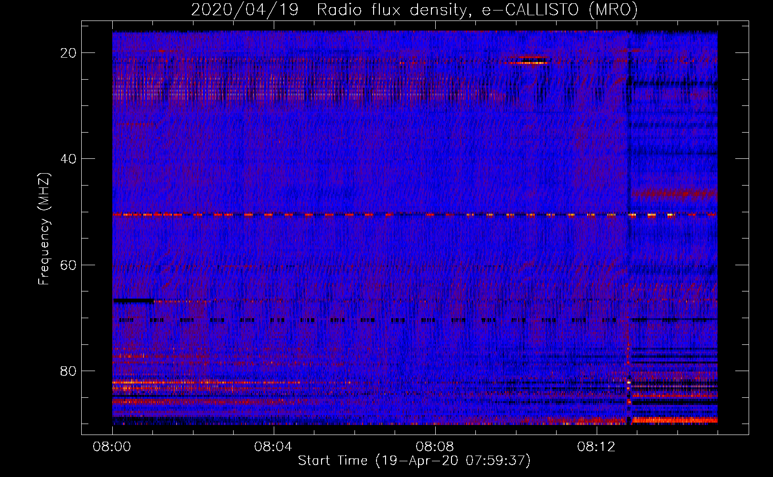This screenshot has width=773, height=477.
Task: Click the plot title '2020/04/19 Radio flux density'
Action: tap(414, 10)
